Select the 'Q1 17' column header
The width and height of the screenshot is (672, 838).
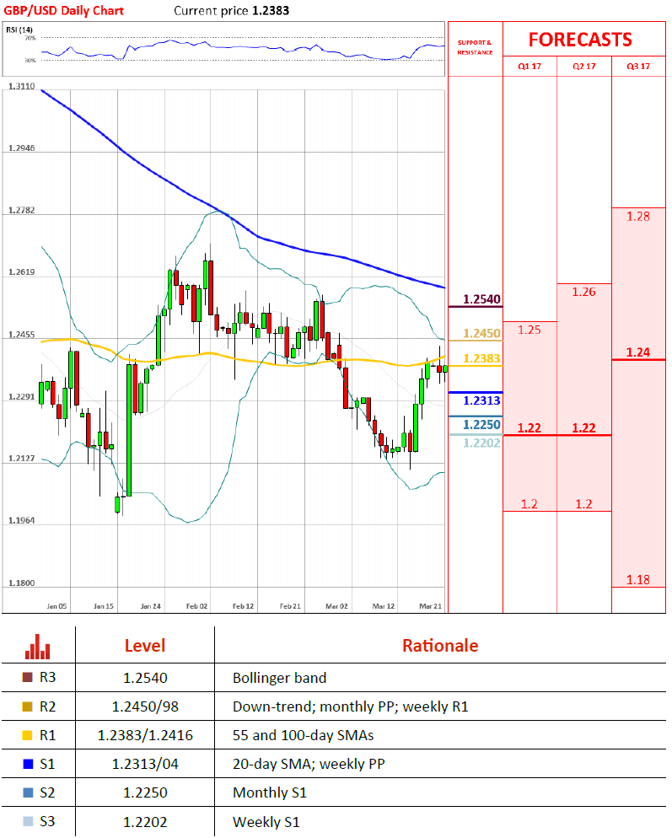[x=530, y=67]
